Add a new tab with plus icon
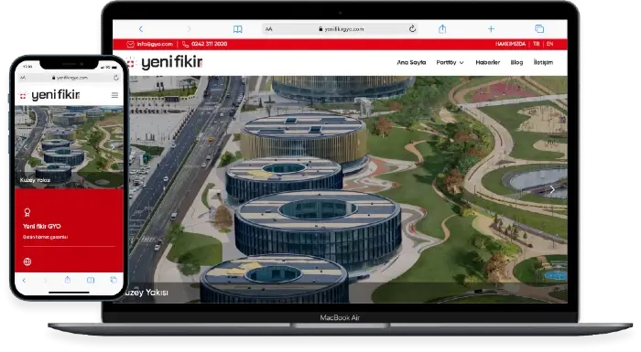Viewport: 641px width, 352px height. [491, 29]
